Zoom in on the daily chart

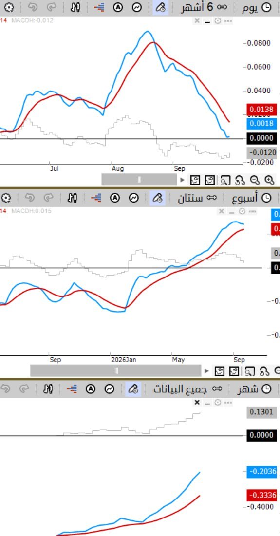[x=269, y=180]
